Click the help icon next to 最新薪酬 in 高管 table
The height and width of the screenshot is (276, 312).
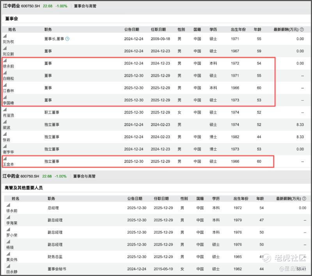304,199
